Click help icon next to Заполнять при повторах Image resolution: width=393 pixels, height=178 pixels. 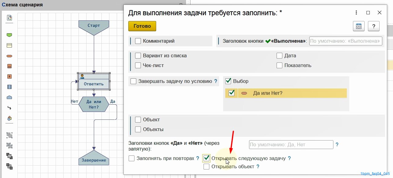(198, 158)
